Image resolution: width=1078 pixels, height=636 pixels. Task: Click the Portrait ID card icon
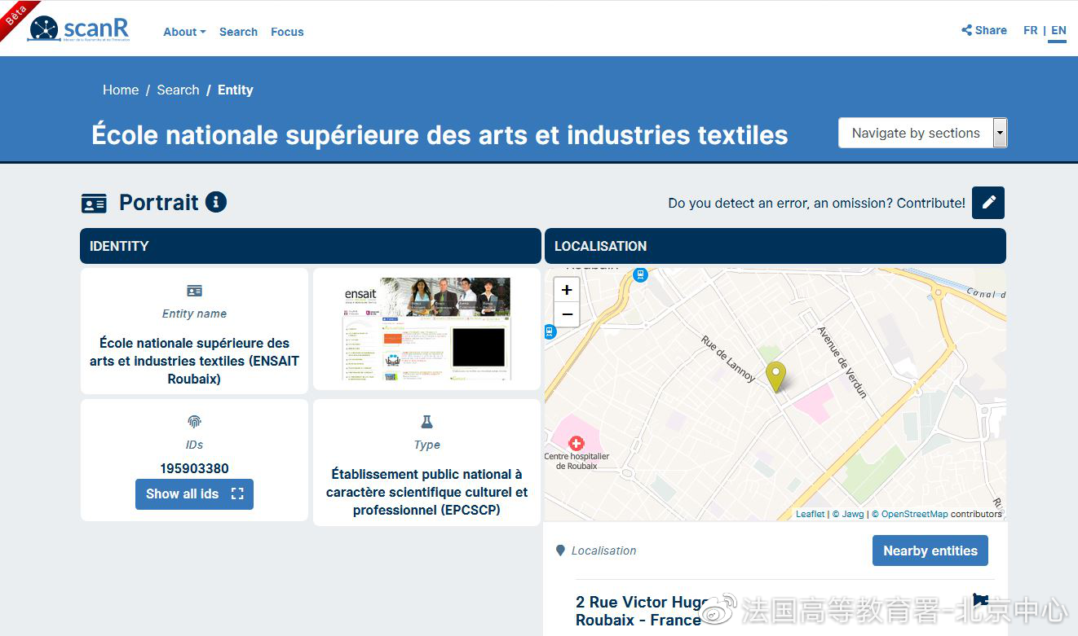pos(94,203)
